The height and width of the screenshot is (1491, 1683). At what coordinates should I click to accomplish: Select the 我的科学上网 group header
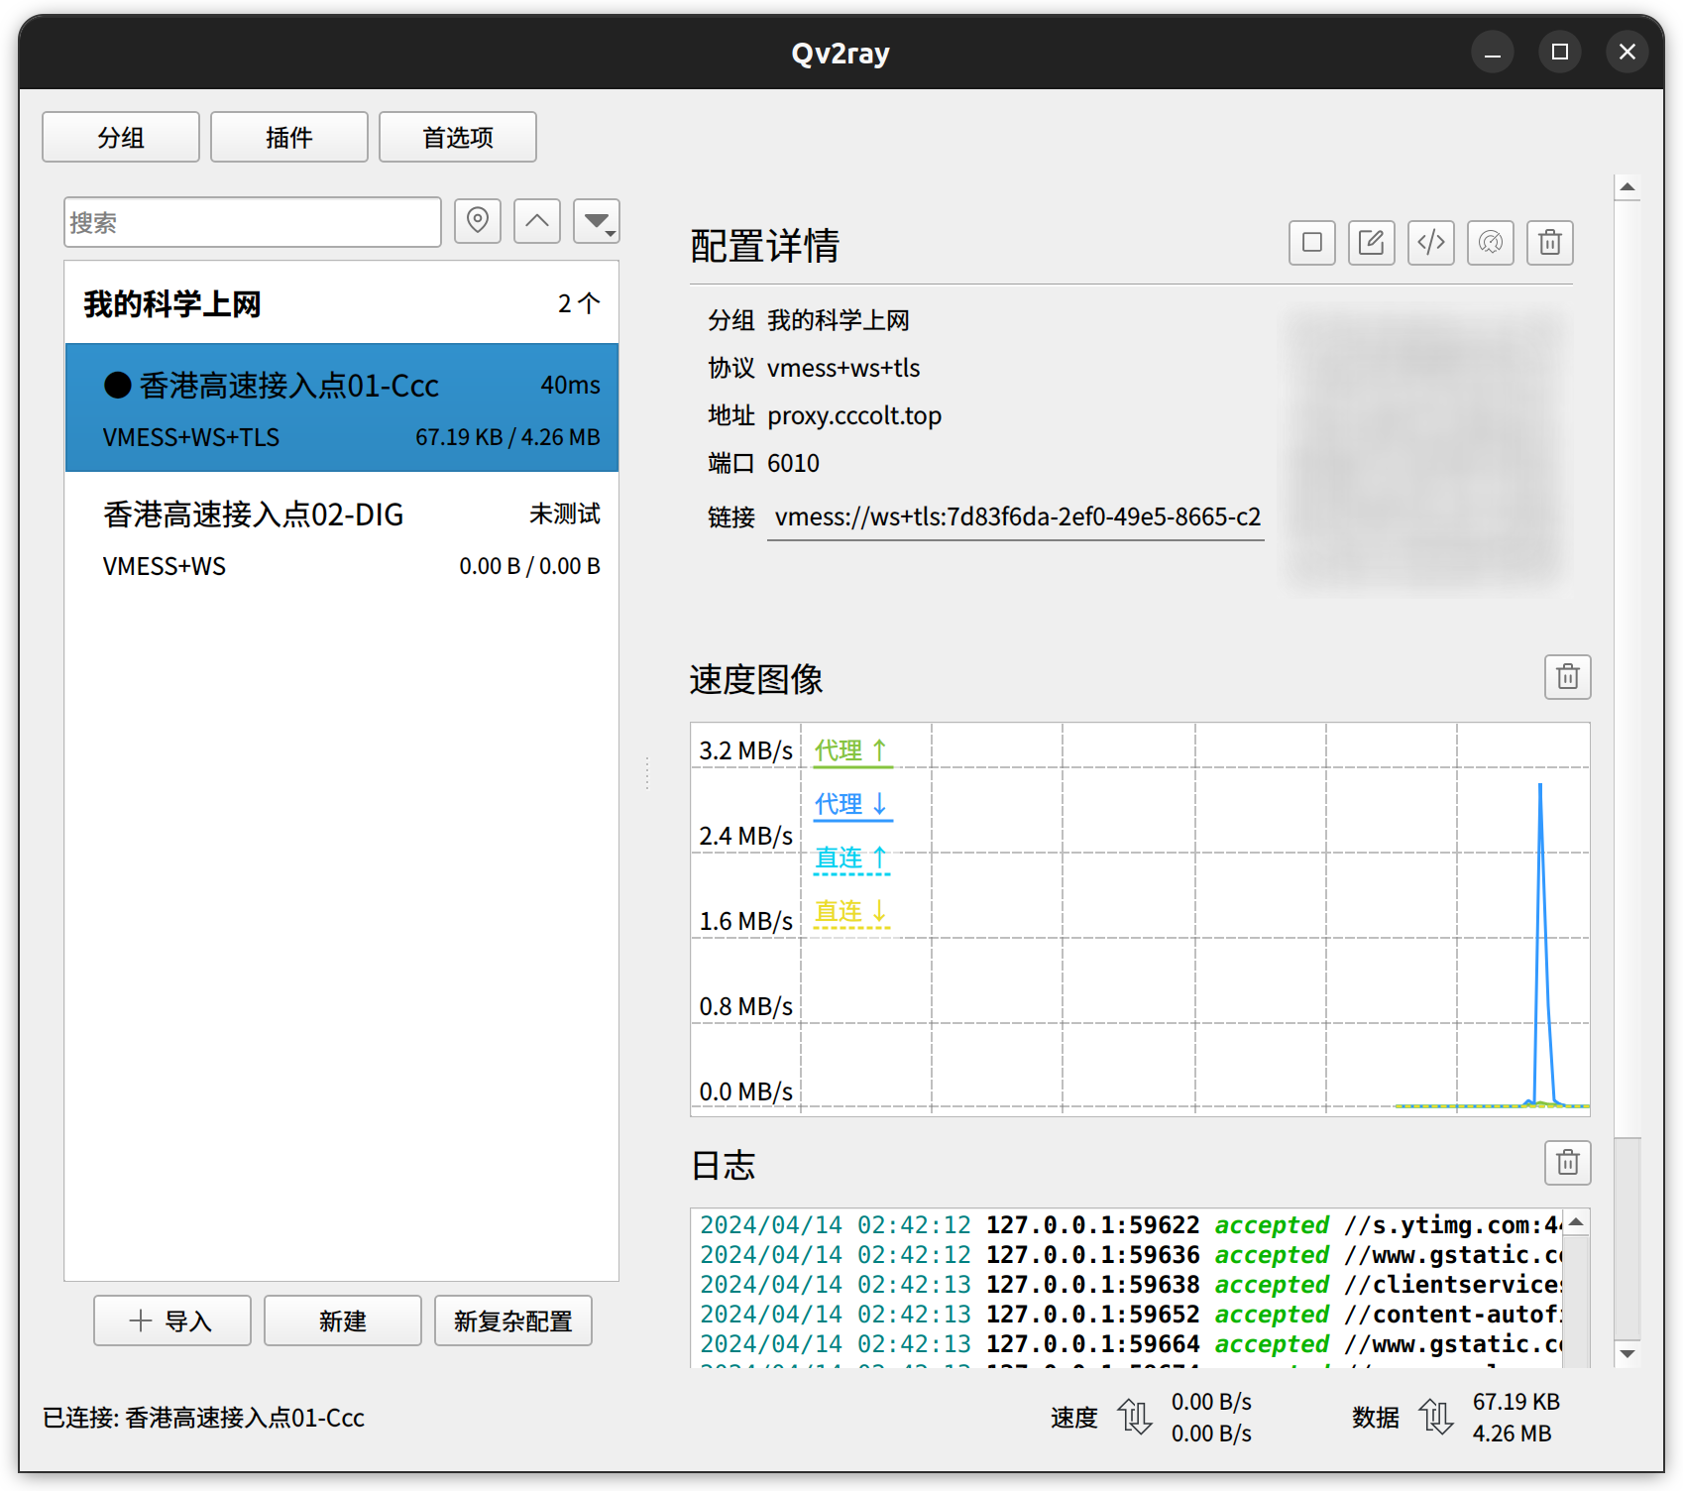click(x=342, y=303)
